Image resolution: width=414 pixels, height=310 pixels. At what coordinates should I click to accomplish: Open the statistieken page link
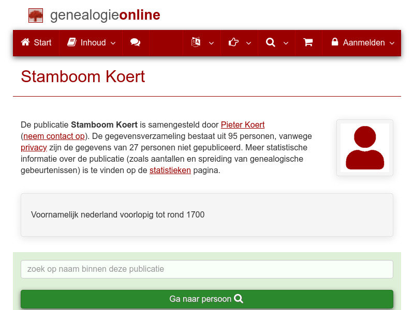[170, 170]
